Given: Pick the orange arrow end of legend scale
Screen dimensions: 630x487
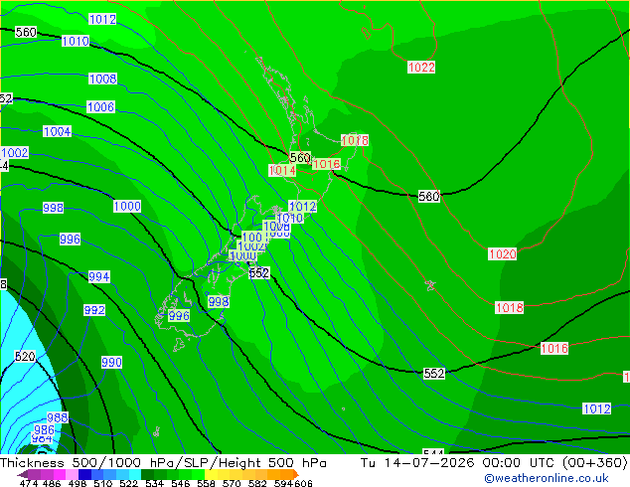Looking at the screenshot, I should (x=296, y=474).
